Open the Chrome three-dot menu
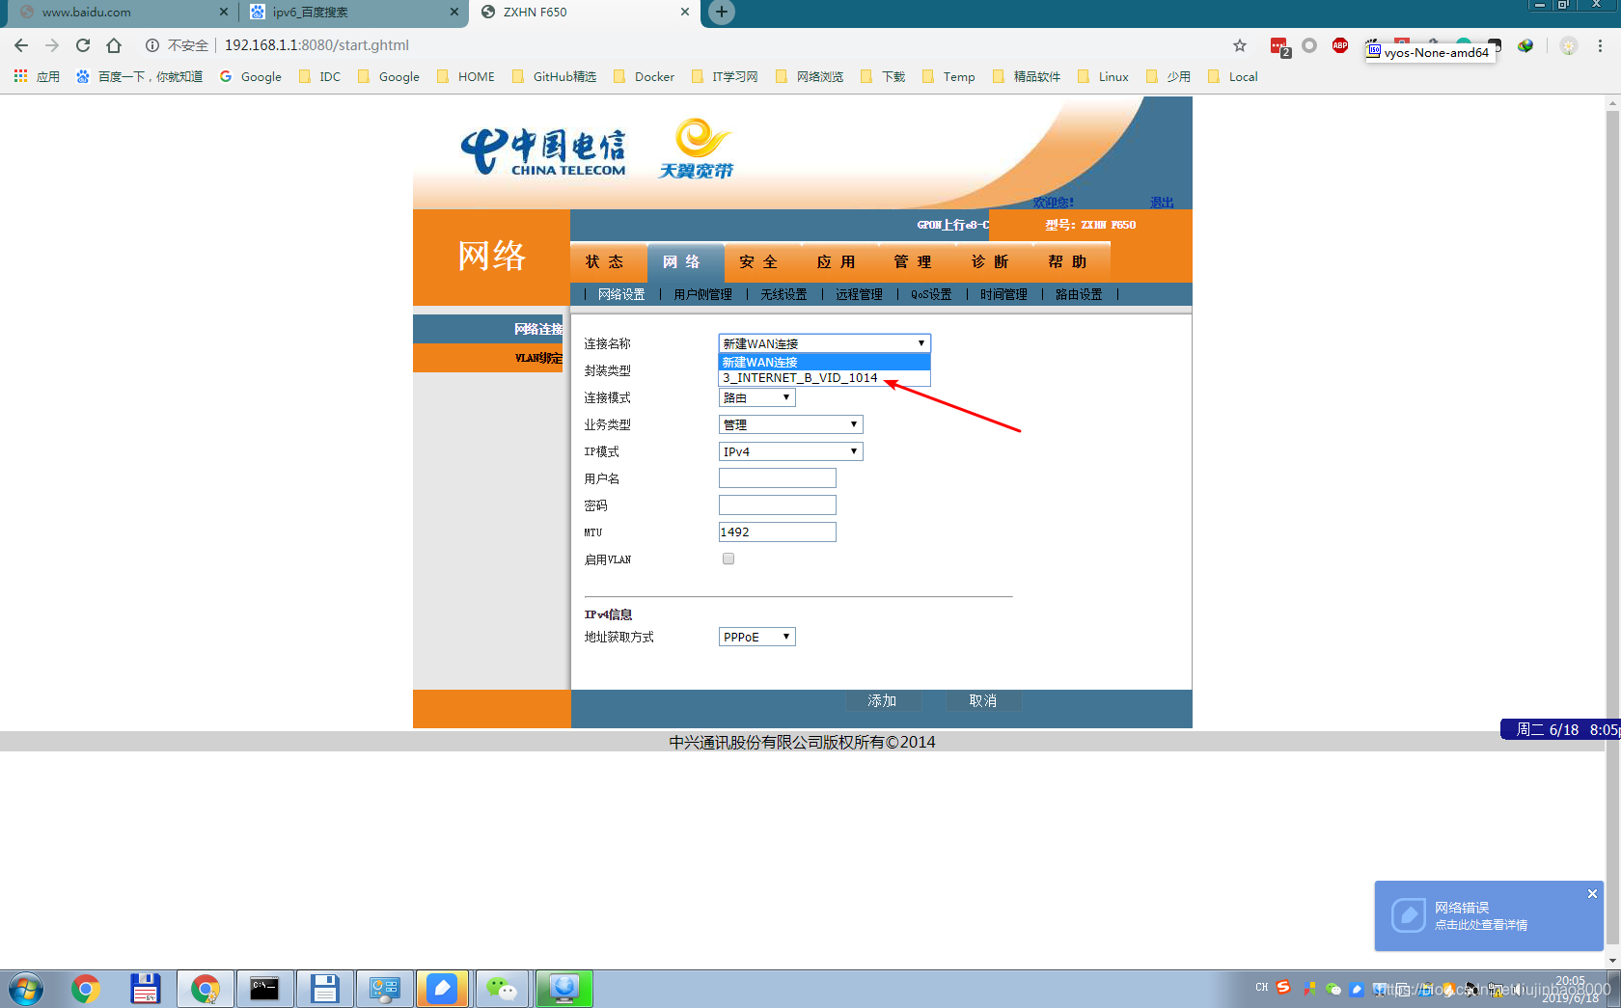This screenshot has height=1008, width=1621. tap(1600, 45)
